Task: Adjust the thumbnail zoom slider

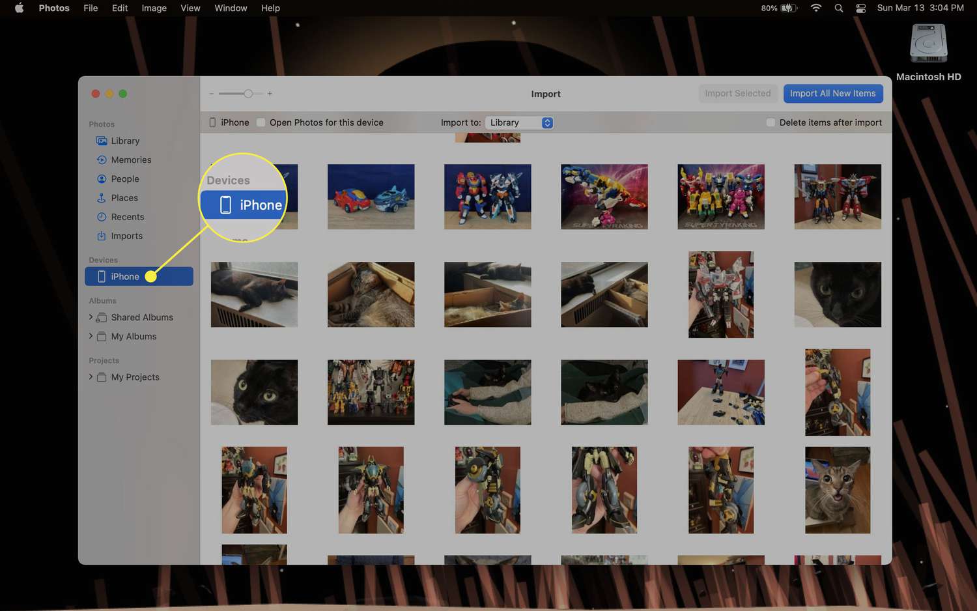Action: click(x=248, y=94)
